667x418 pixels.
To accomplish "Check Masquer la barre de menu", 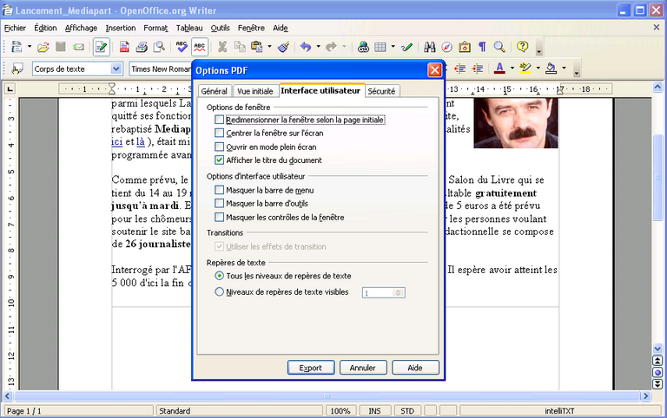I will [x=219, y=190].
